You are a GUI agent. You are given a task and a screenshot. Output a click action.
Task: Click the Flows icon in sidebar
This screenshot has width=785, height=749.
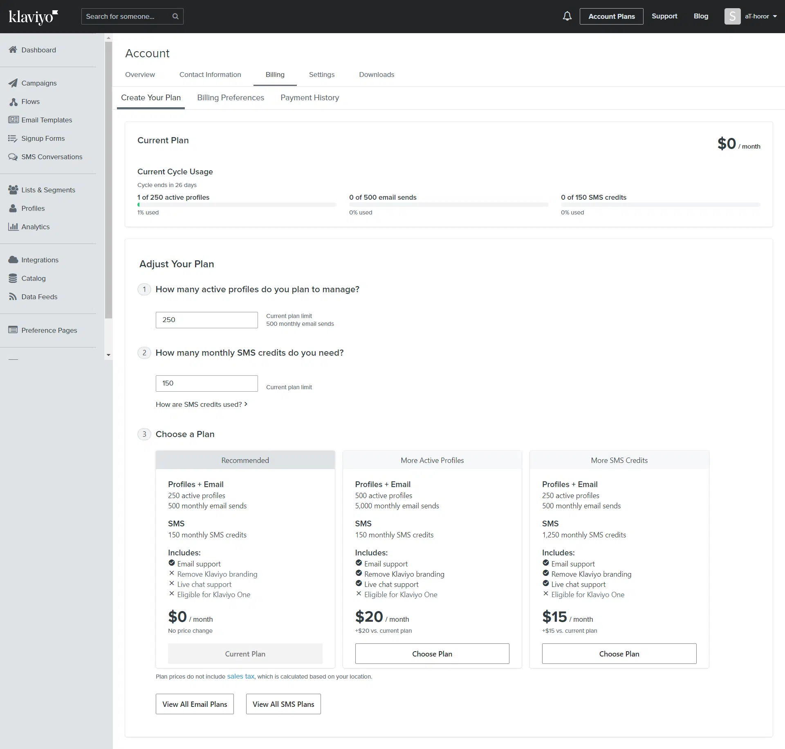(13, 102)
